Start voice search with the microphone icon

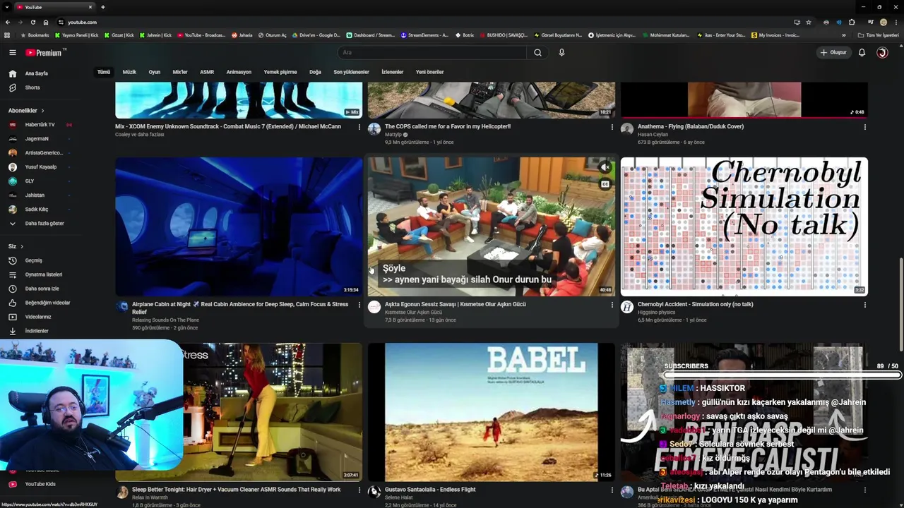point(561,52)
